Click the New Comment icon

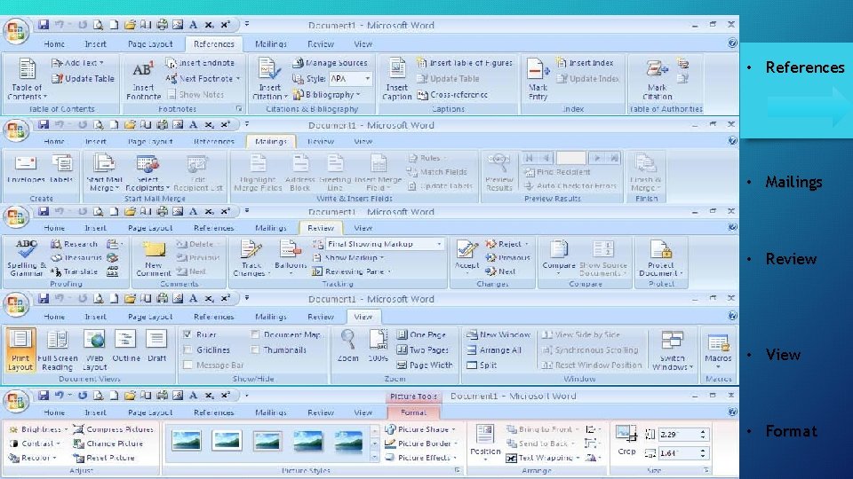[154, 250]
